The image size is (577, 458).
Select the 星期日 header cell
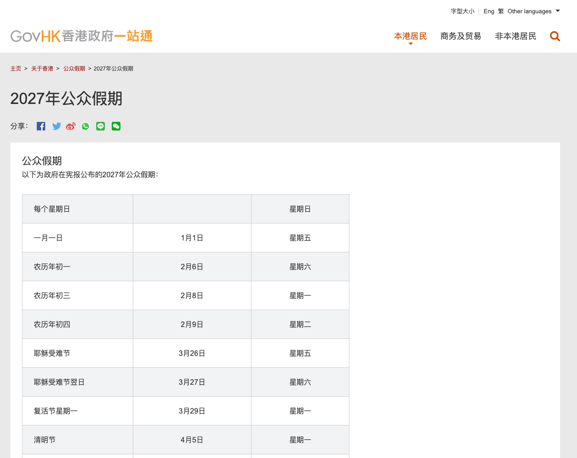click(x=300, y=209)
